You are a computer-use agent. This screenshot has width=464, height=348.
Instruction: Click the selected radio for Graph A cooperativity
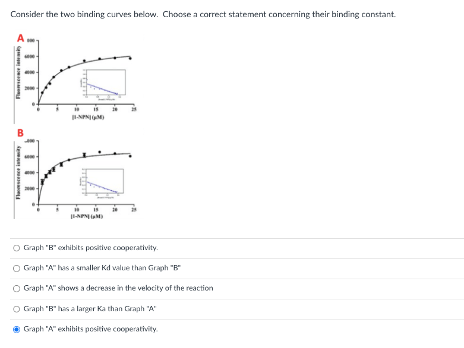pyautogui.click(x=17, y=328)
